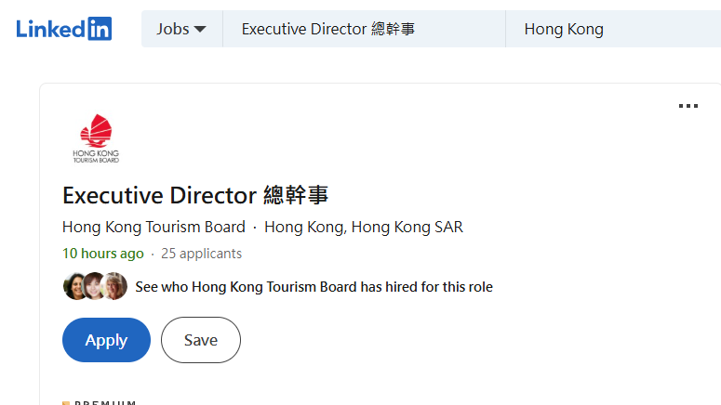This screenshot has width=721, height=405.
Task: Click the job title search field
Action: click(x=363, y=29)
